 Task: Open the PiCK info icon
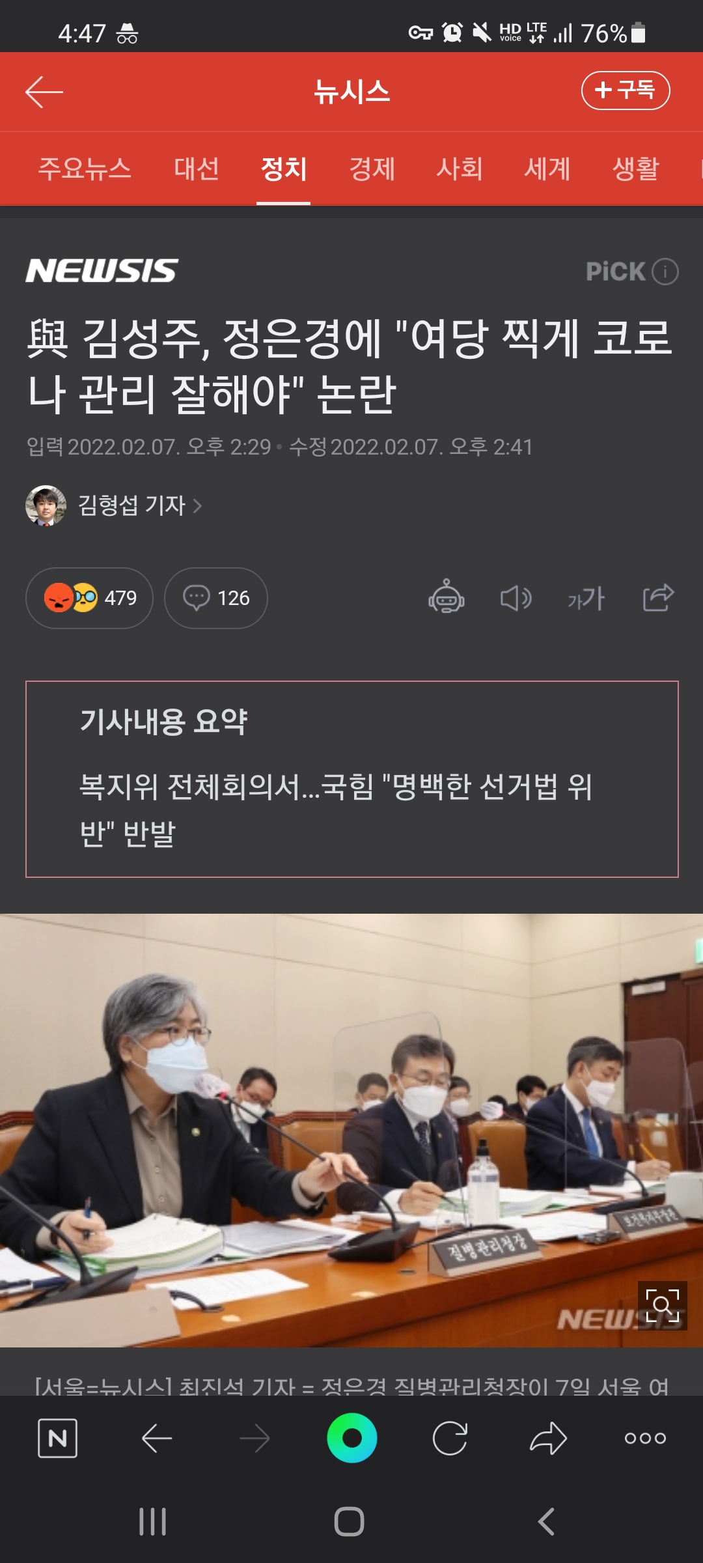[665, 272]
